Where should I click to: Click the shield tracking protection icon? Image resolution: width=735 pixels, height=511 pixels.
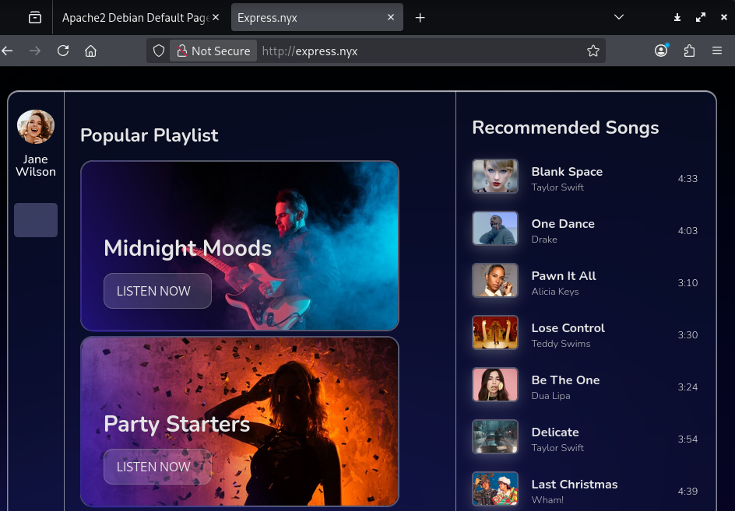(x=159, y=51)
